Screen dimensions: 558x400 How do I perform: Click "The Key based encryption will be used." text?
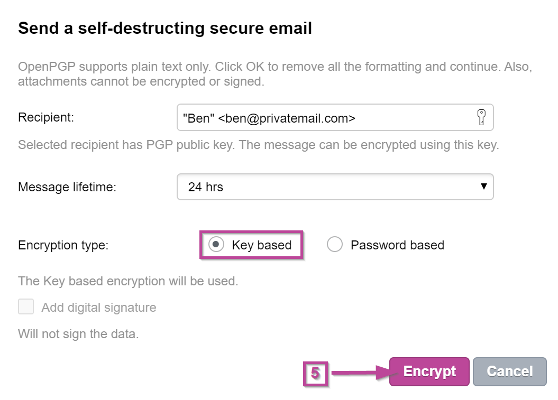coord(128,281)
